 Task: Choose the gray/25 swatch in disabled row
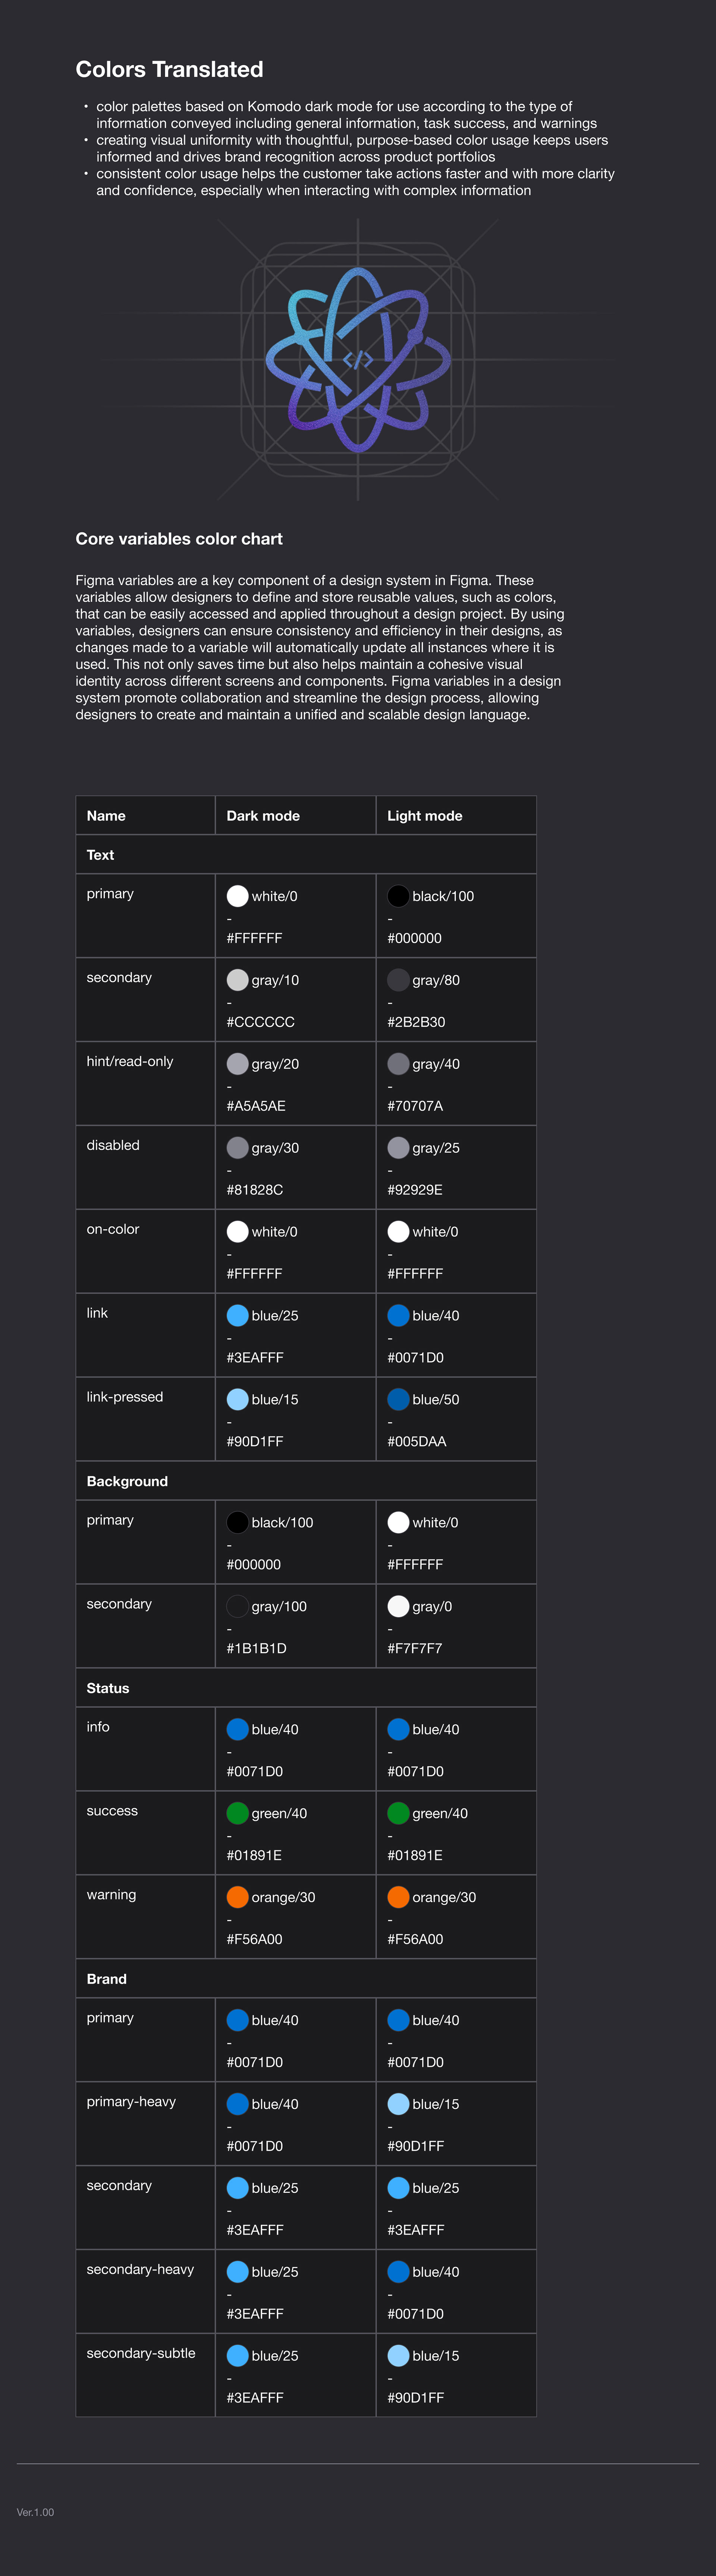(398, 1148)
